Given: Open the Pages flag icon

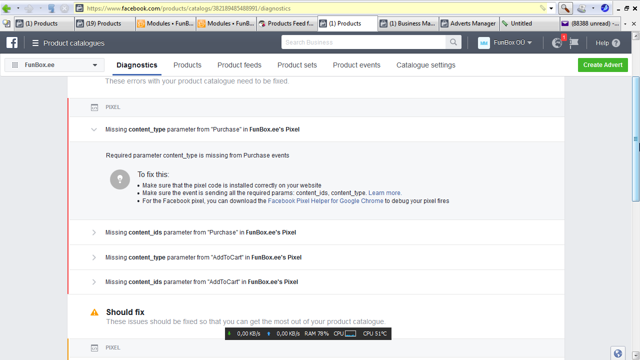Looking at the screenshot, I should [574, 43].
